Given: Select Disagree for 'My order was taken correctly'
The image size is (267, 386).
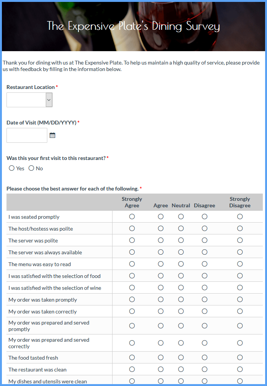Looking at the screenshot, I should (204, 311).
